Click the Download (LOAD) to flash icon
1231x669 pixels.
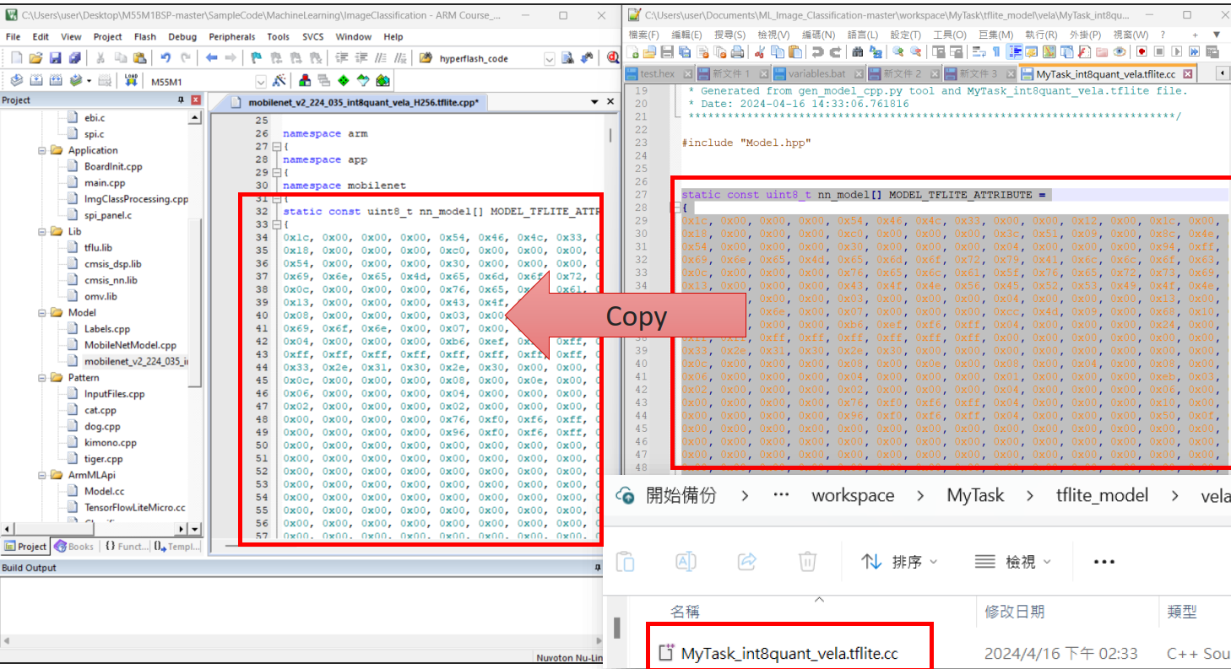pyautogui.click(x=130, y=81)
